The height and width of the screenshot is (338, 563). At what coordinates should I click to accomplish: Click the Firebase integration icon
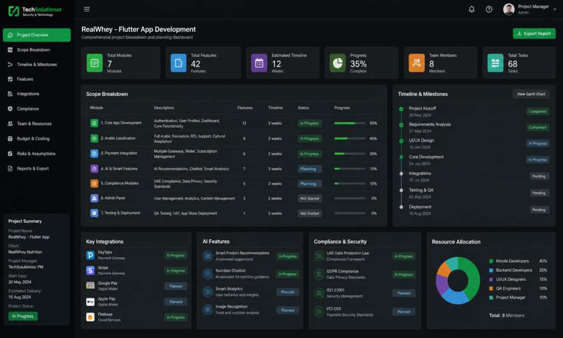point(91,317)
